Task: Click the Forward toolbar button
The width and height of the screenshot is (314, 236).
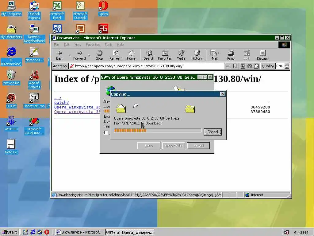Action: click(x=79, y=55)
